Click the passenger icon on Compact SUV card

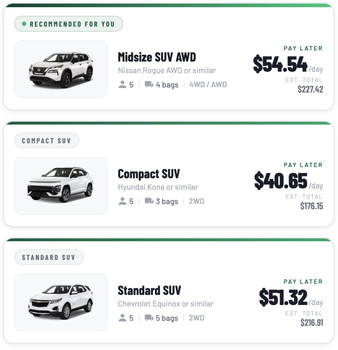pyautogui.click(x=123, y=201)
